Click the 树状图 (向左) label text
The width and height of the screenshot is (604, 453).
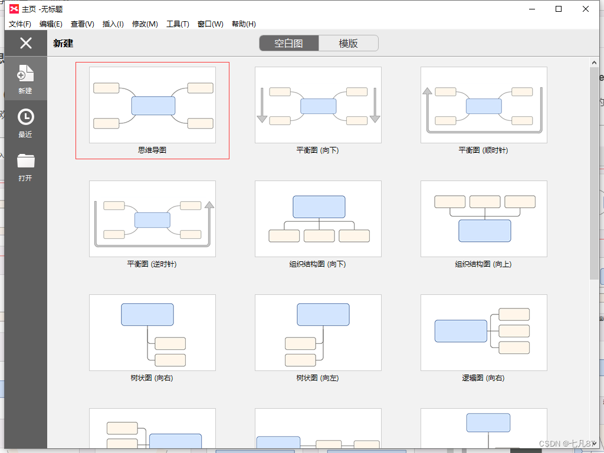click(x=318, y=378)
